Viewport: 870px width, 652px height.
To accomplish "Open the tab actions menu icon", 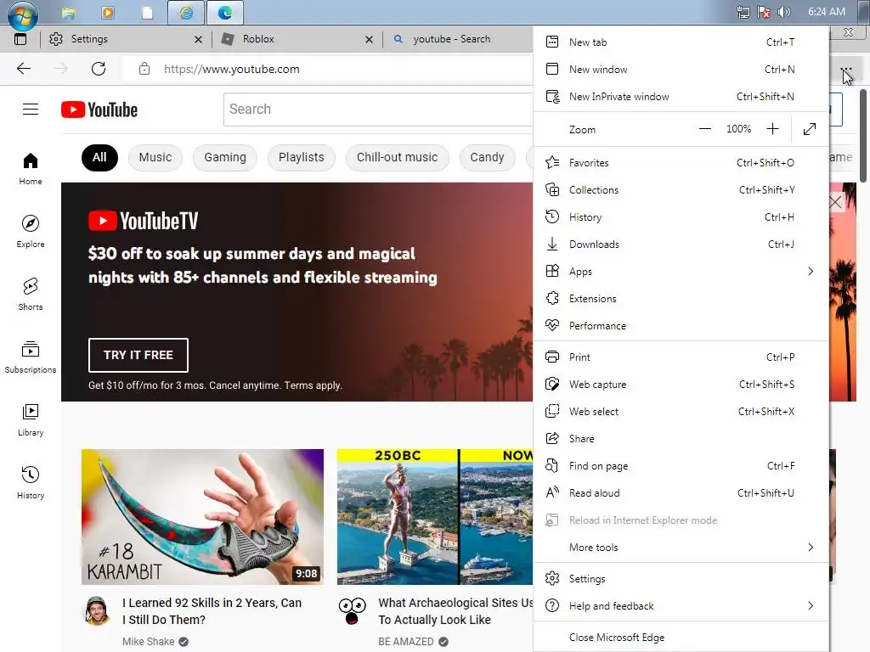I will tap(20, 39).
